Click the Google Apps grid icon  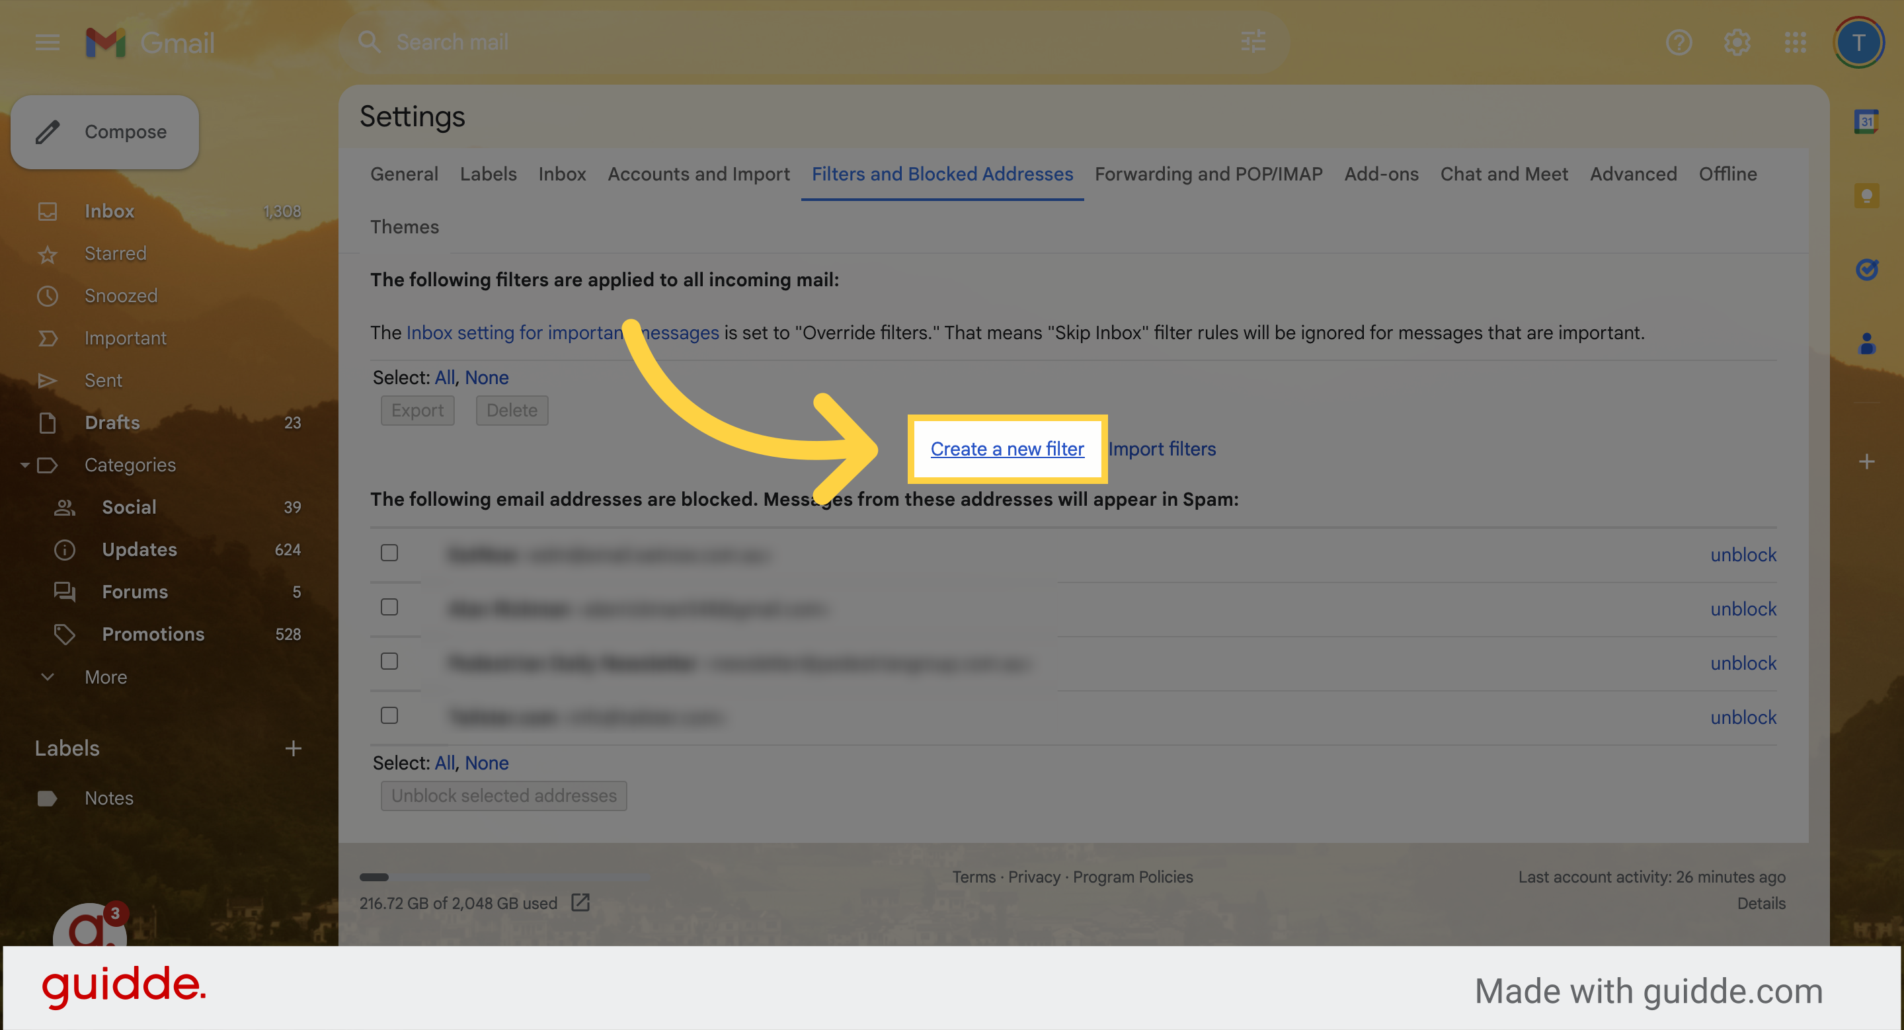coord(1796,40)
